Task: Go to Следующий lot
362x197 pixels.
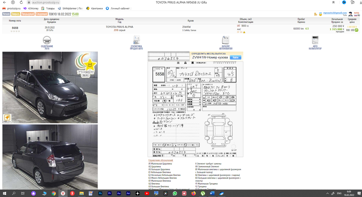Action: (x=42, y=14)
